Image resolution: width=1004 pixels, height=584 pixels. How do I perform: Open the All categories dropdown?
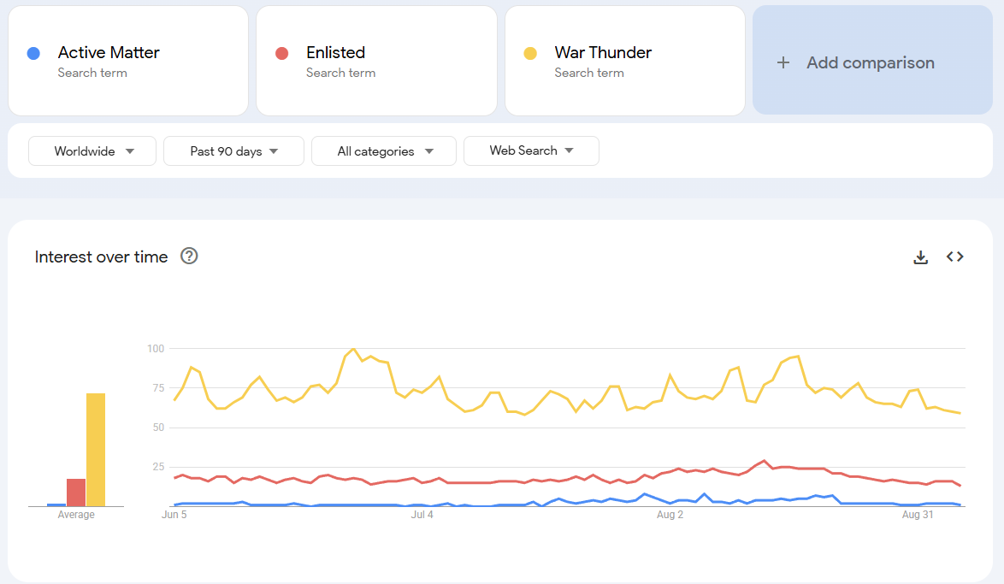coord(383,151)
